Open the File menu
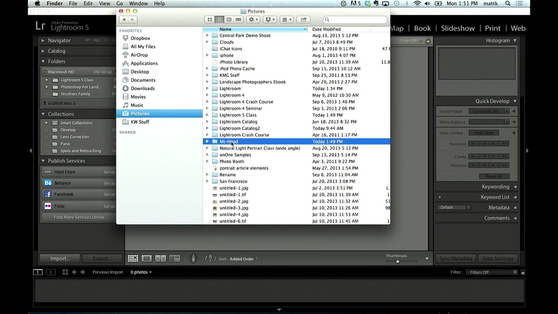 73,4
